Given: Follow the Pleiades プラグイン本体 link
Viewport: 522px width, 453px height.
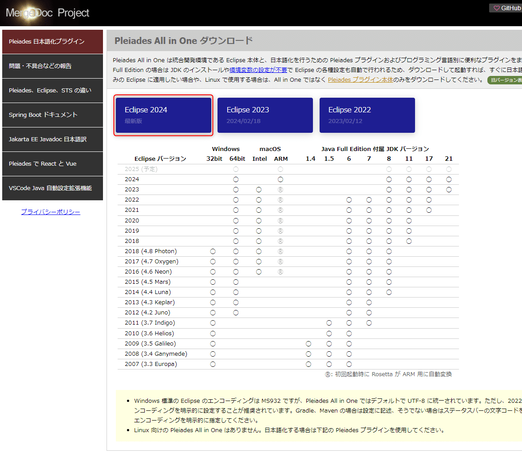Looking at the screenshot, I should pos(360,79).
